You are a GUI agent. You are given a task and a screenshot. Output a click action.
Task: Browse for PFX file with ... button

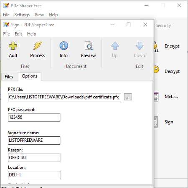[x=128, y=97]
